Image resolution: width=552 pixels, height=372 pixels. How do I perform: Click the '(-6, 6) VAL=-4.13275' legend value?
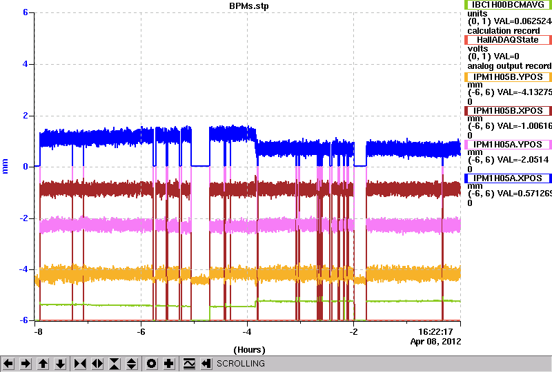coord(509,92)
